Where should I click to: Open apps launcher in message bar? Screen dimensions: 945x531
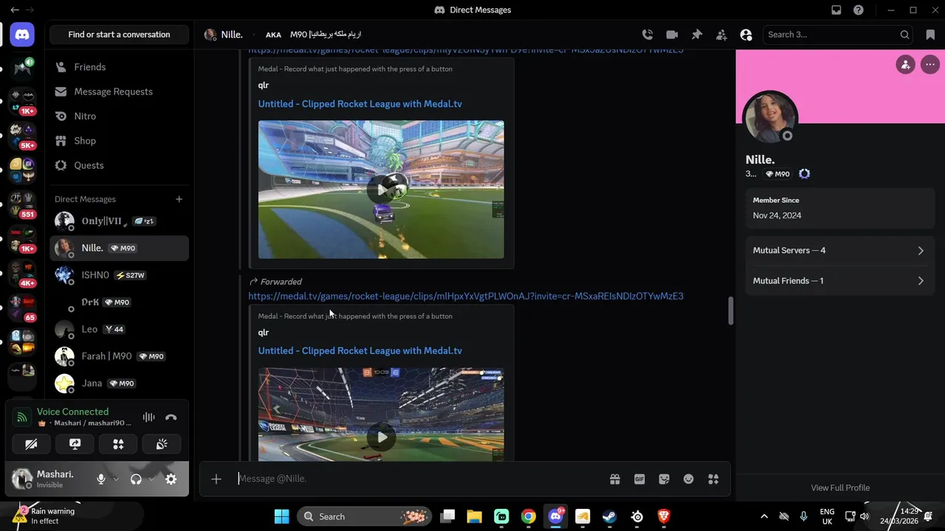(x=713, y=479)
